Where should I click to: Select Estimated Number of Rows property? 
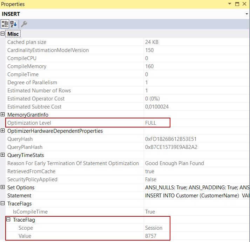(x=39, y=91)
